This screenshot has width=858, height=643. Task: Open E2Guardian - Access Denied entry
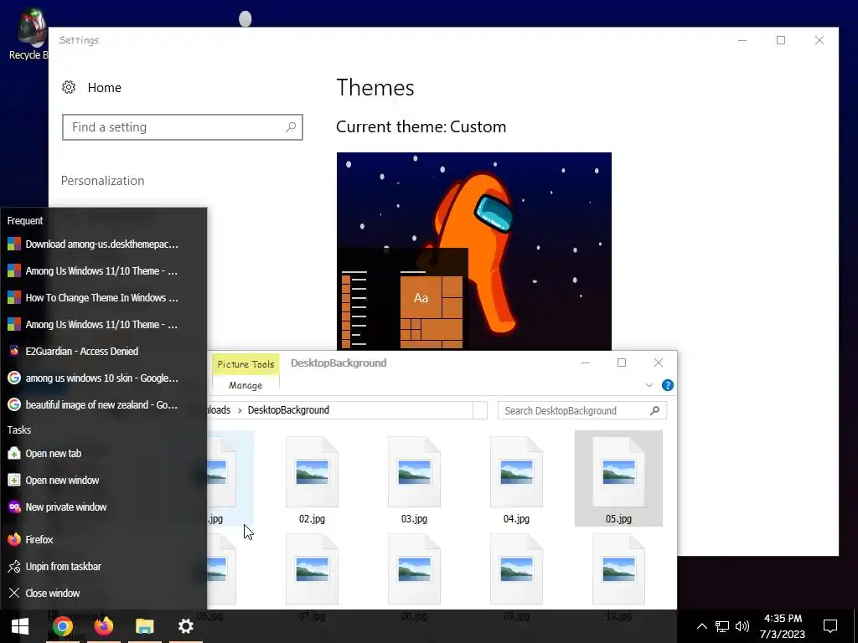[103, 351]
